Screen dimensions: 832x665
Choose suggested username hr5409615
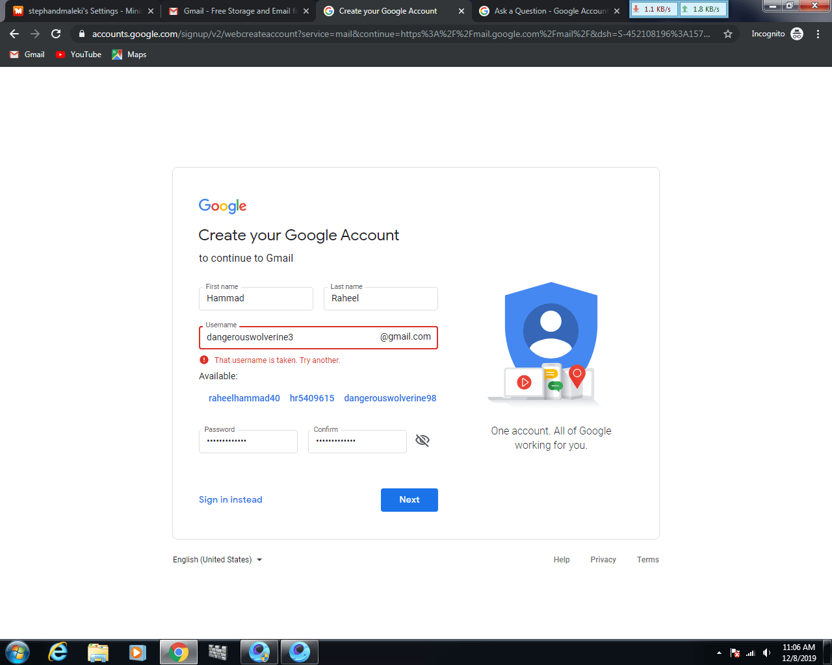tap(312, 398)
